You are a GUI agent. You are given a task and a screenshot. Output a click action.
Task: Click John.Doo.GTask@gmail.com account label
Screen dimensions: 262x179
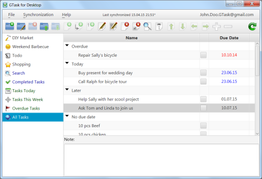227,15
